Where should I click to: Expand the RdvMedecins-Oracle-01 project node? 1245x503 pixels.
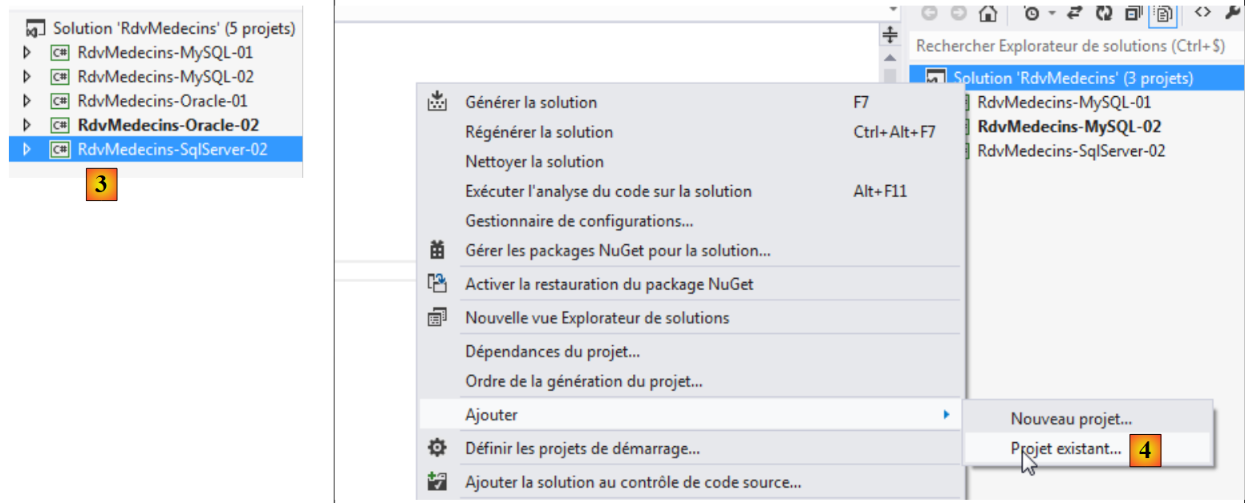pos(26,101)
